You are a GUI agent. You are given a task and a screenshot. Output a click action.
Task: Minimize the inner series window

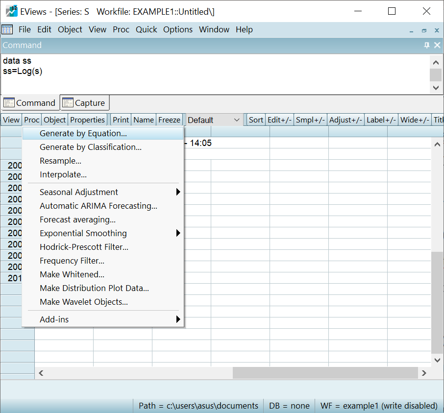click(412, 30)
